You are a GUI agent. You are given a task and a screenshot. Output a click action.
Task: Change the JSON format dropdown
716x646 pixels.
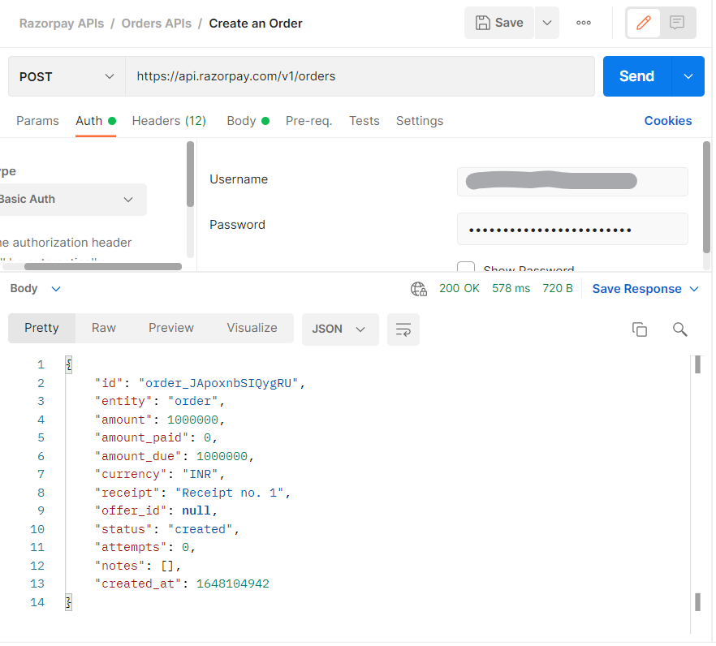[x=341, y=330]
